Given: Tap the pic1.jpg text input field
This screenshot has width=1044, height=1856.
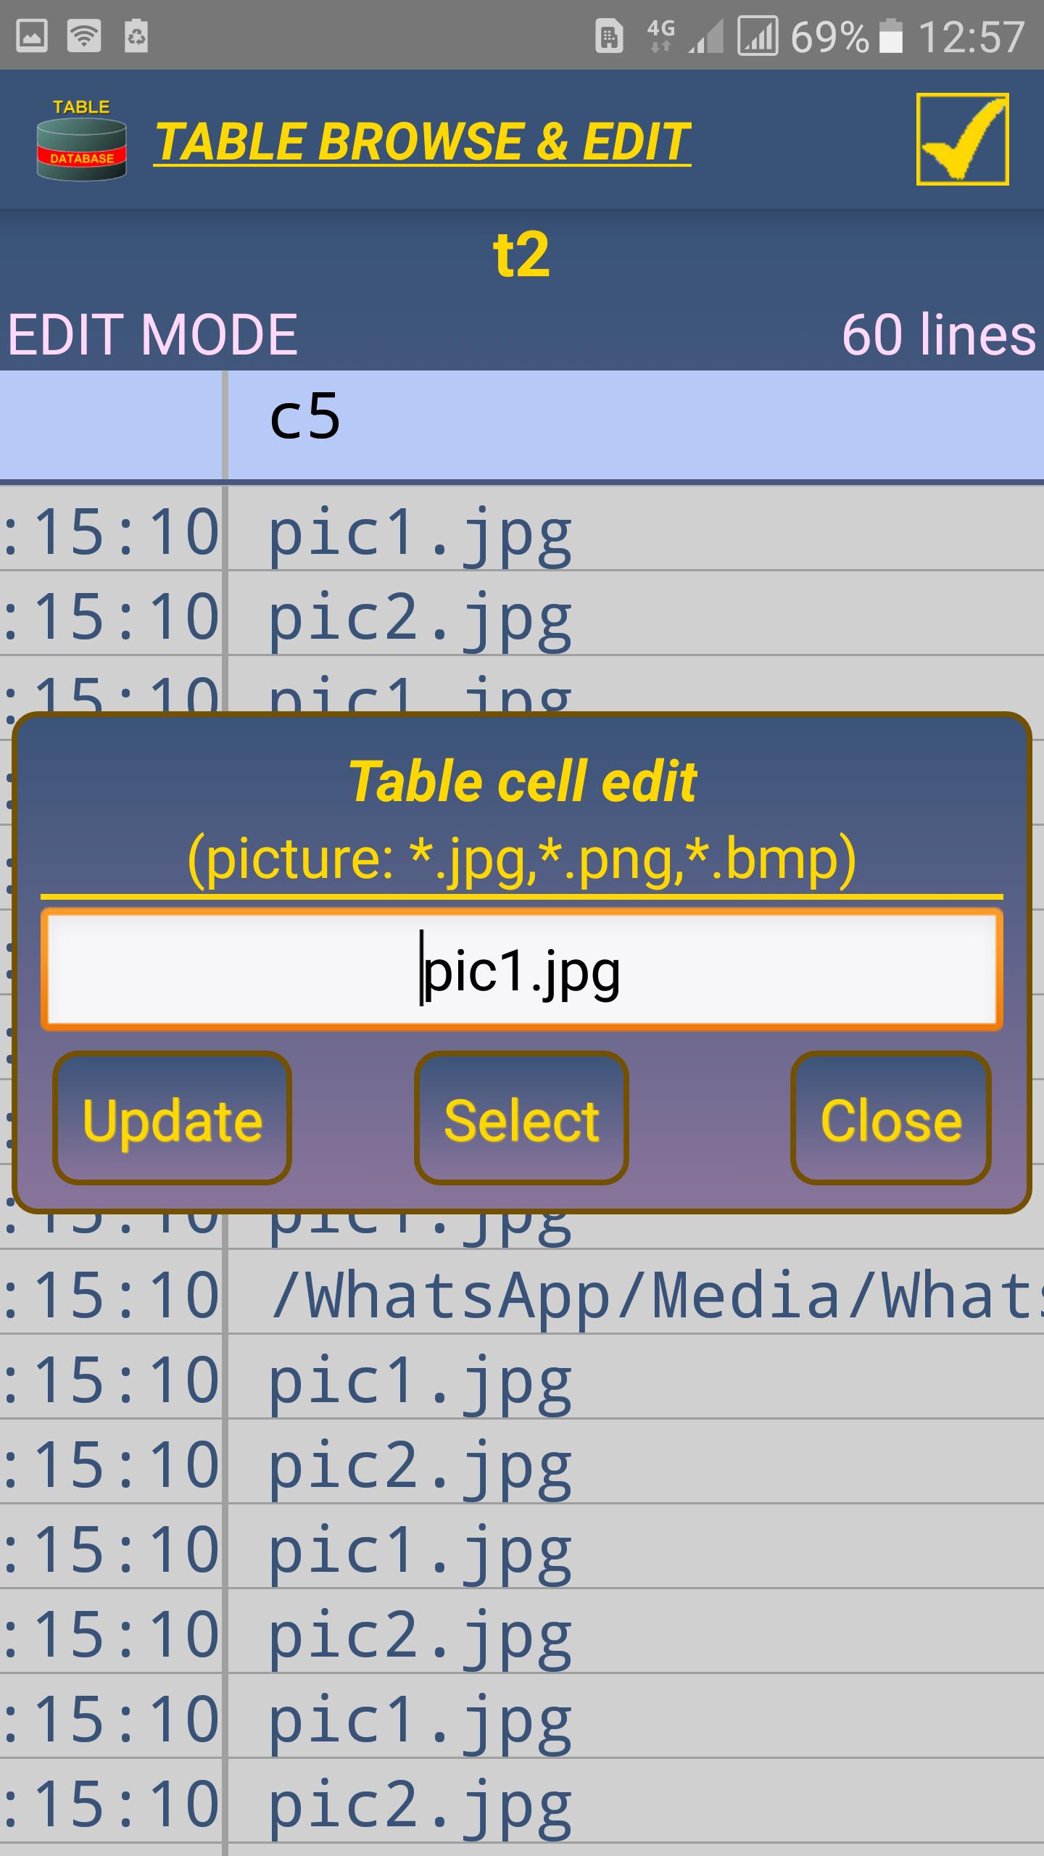Looking at the screenshot, I should point(522,970).
